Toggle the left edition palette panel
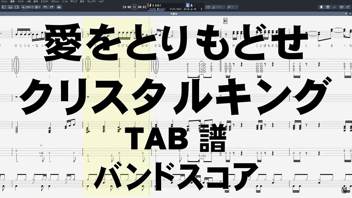Image resolution: width=352 pixels, height=198 pixels. (x=4, y=7)
